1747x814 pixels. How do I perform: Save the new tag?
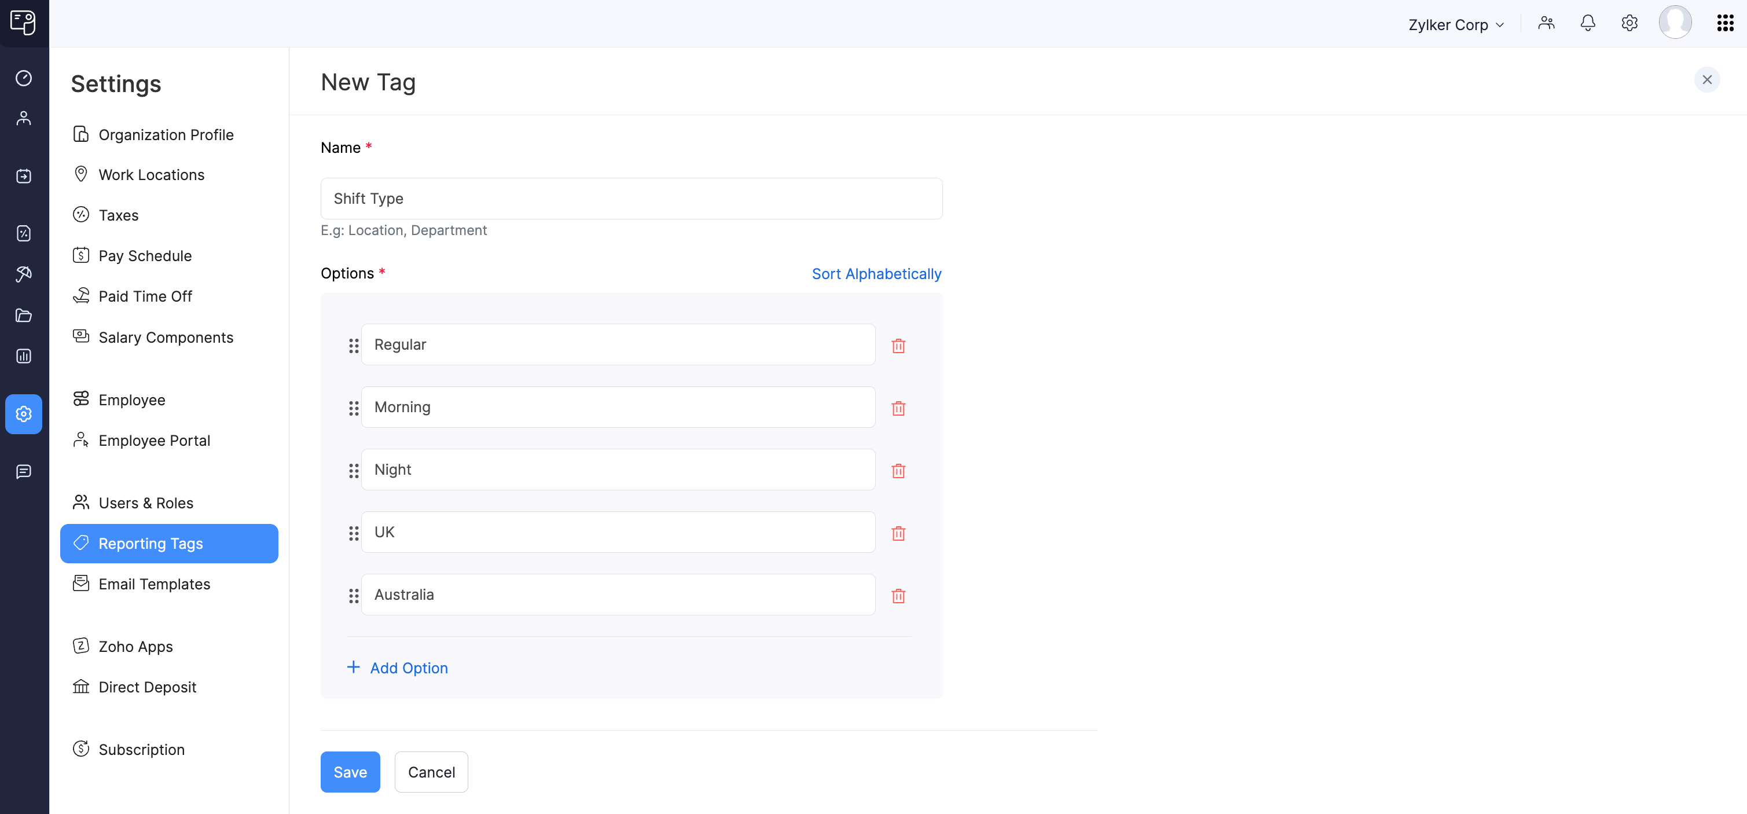point(350,772)
